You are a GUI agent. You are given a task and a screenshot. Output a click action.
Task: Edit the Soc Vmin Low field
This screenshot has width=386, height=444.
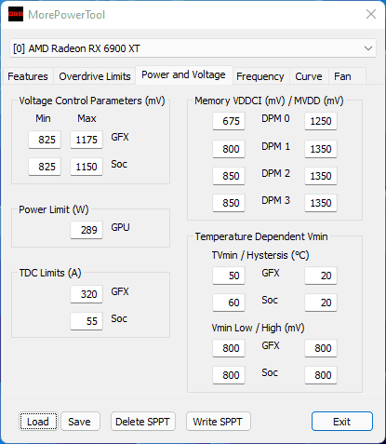pos(229,375)
